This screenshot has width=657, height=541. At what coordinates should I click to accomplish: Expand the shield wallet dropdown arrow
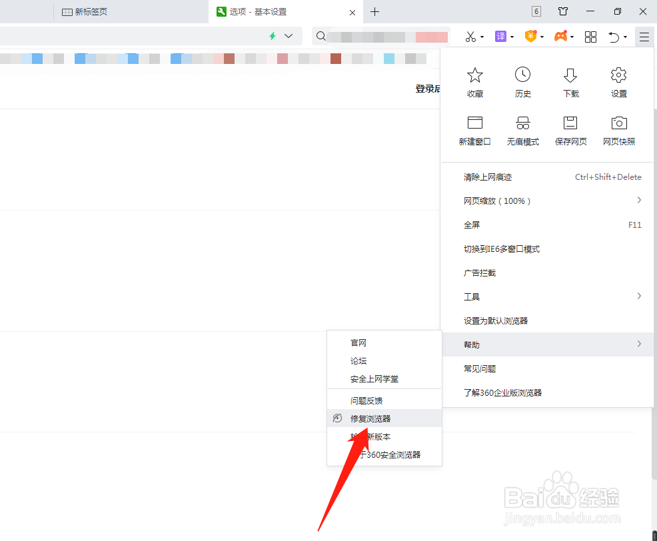coord(542,37)
